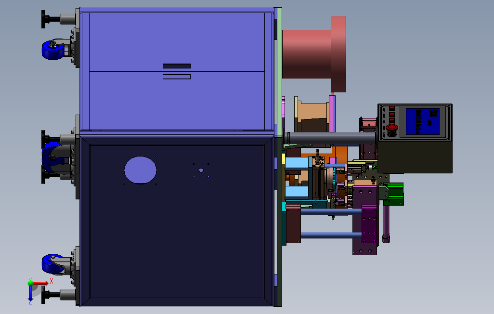The width and height of the screenshot is (494, 314).
Task: Select the blue touchscreen display
Action: tap(422, 121)
